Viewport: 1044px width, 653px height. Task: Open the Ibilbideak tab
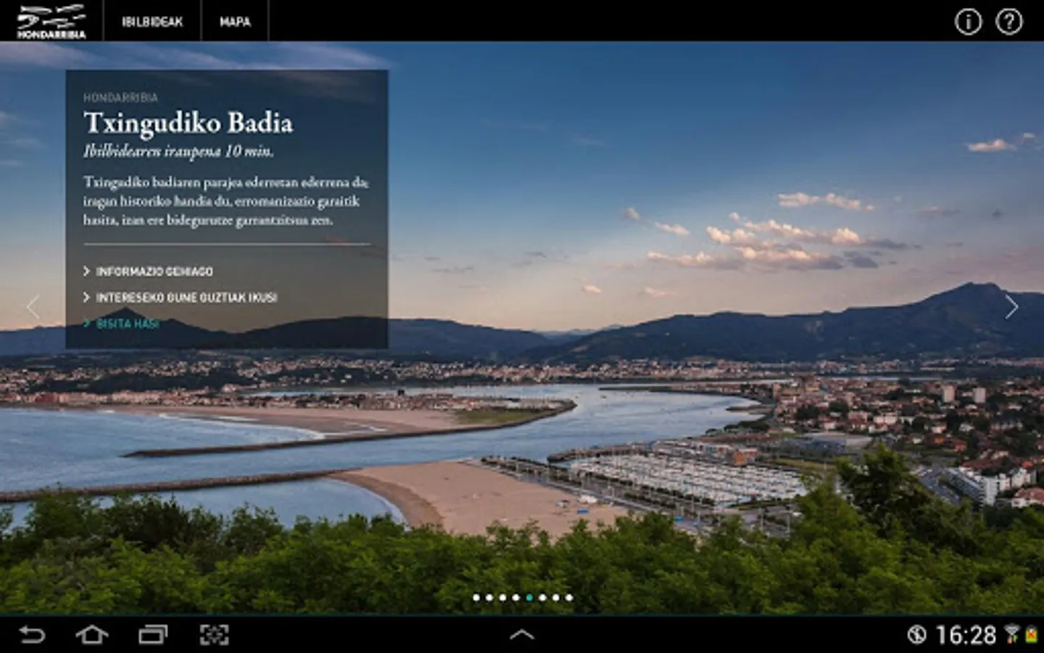click(152, 22)
